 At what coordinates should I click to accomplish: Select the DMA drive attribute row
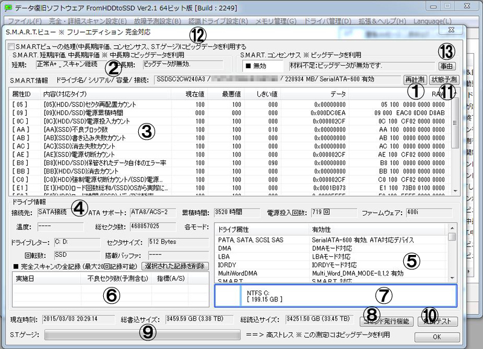tap(331, 248)
